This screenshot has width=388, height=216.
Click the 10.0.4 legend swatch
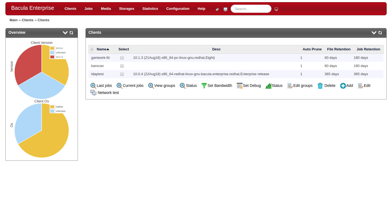[x=52, y=48]
